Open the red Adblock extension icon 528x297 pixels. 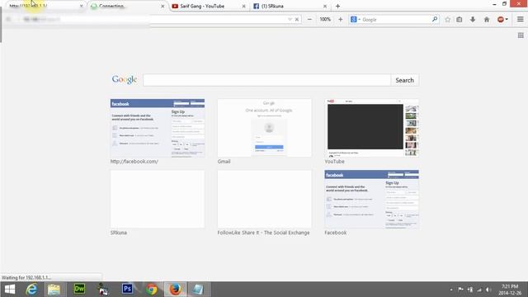click(x=501, y=20)
